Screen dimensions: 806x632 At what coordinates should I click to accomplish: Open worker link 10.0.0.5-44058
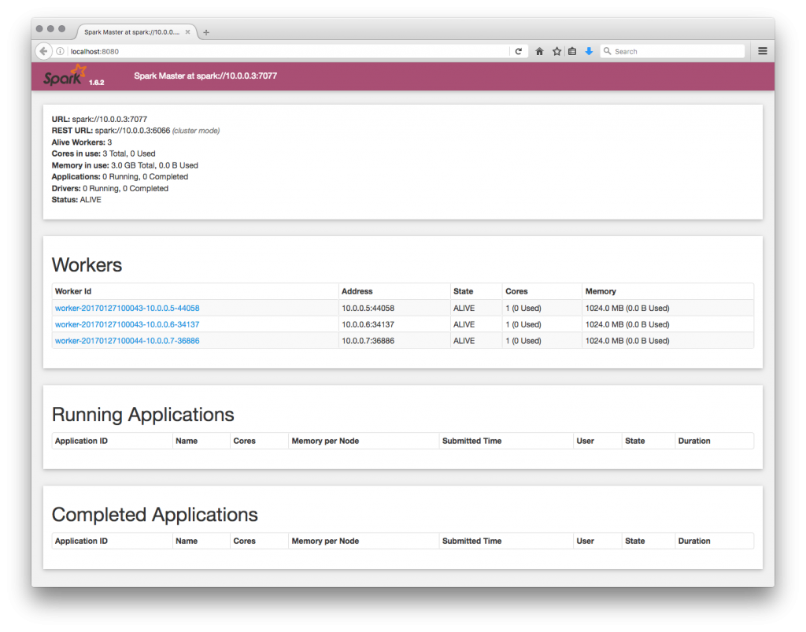coord(127,309)
